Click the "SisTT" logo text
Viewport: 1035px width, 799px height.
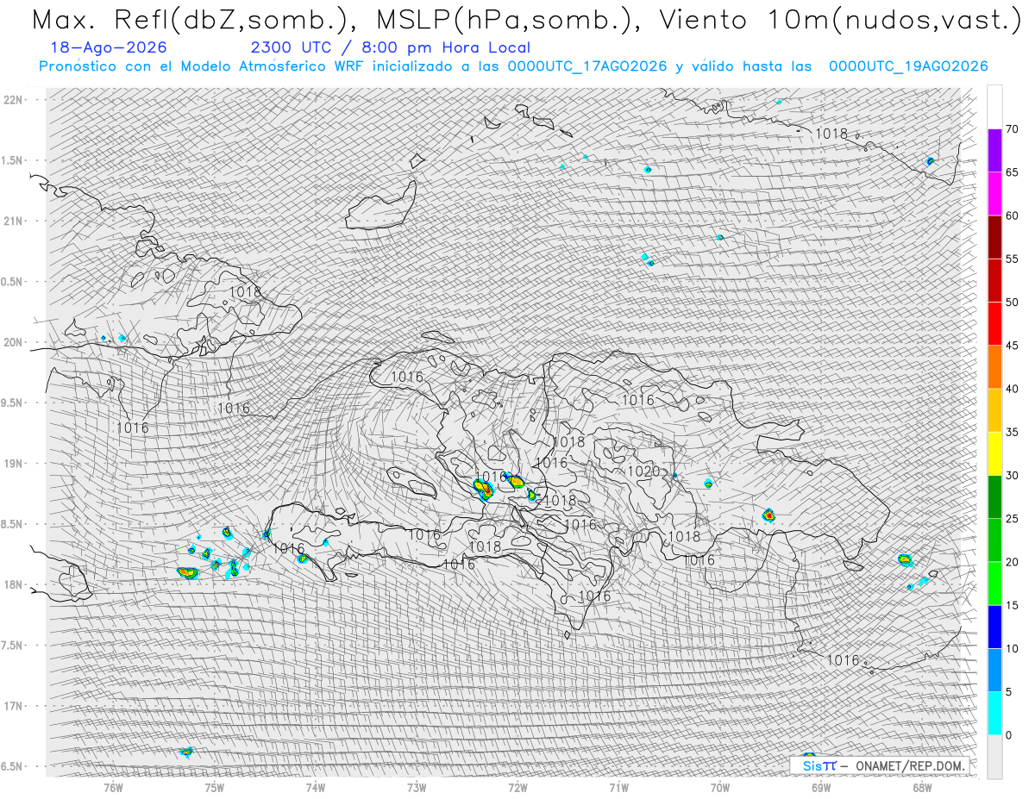819,765
